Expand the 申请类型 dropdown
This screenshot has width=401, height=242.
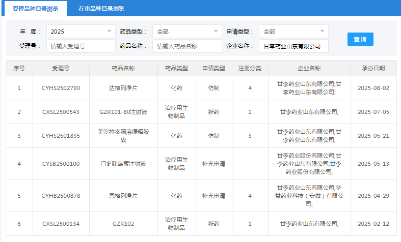(x=293, y=32)
